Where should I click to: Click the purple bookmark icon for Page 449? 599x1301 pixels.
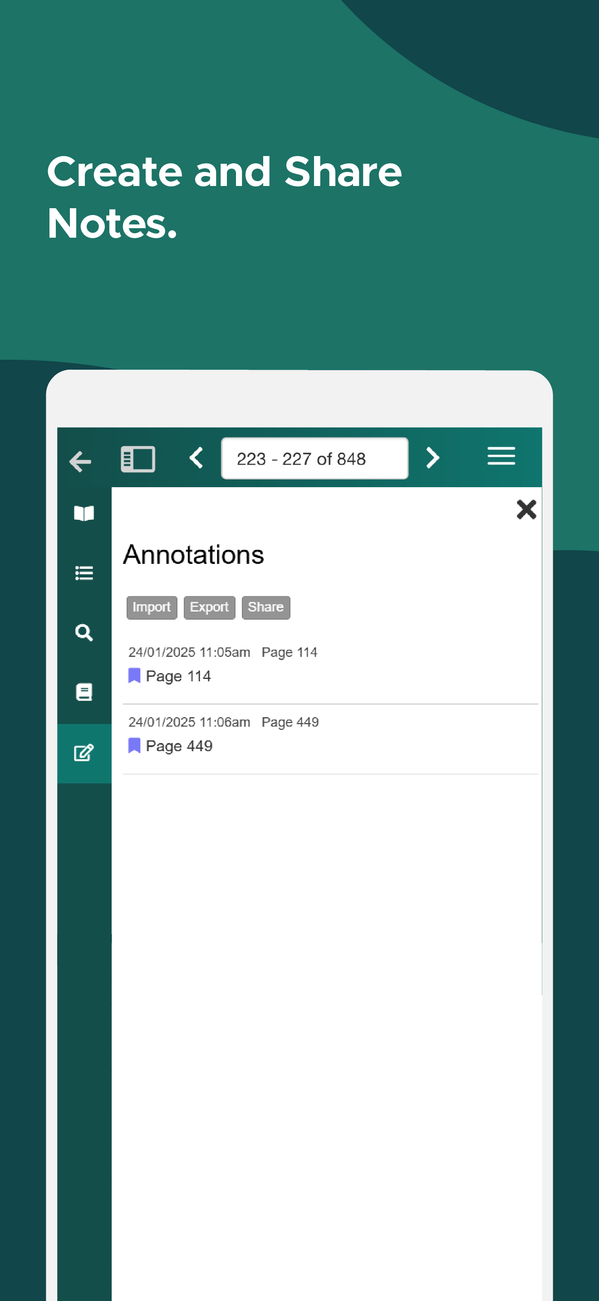(134, 745)
